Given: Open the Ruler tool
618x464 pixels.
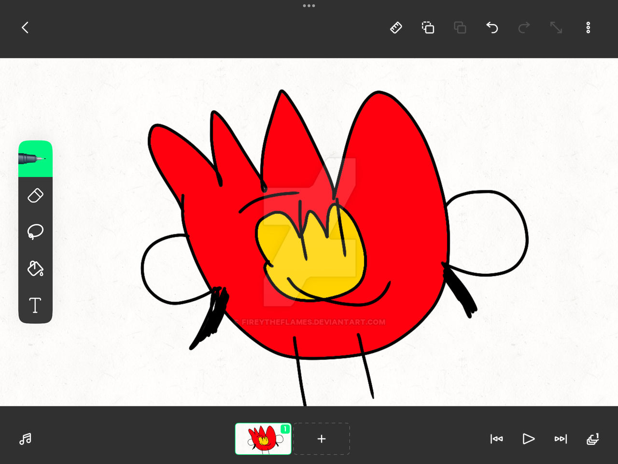Looking at the screenshot, I should (x=396, y=28).
